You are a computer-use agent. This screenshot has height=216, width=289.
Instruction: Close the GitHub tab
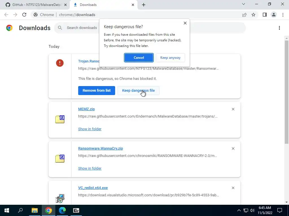tap(65, 5)
